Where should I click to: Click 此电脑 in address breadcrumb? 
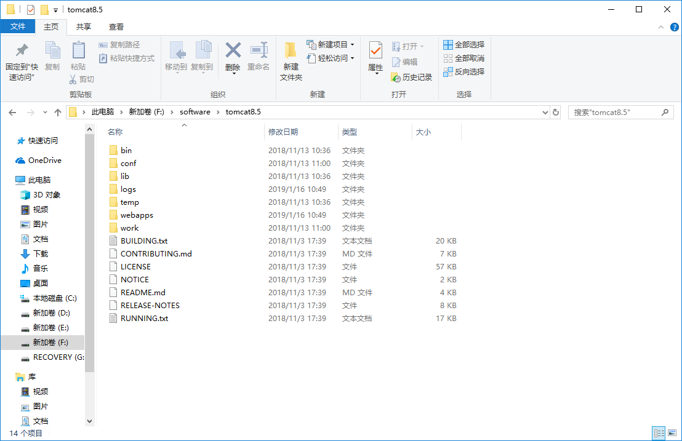tap(103, 112)
